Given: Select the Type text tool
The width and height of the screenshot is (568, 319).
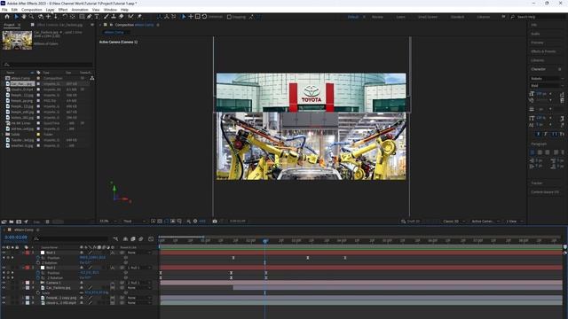Looking at the screenshot, I should [97, 17].
